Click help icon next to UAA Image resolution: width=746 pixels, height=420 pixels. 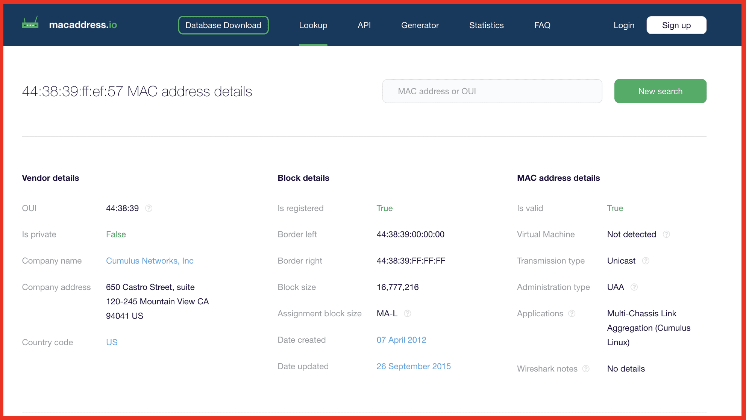coord(634,287)
